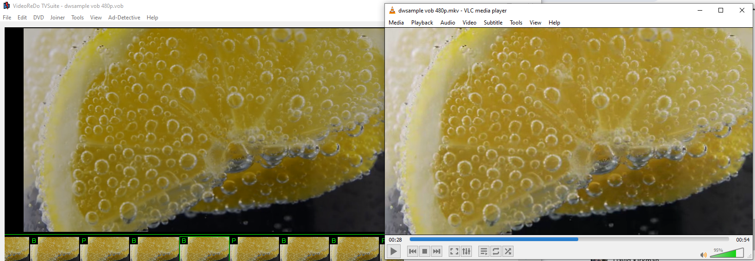
Task: Click the VLC video display area
Action: pyautogui.click(x=569, y=131)
